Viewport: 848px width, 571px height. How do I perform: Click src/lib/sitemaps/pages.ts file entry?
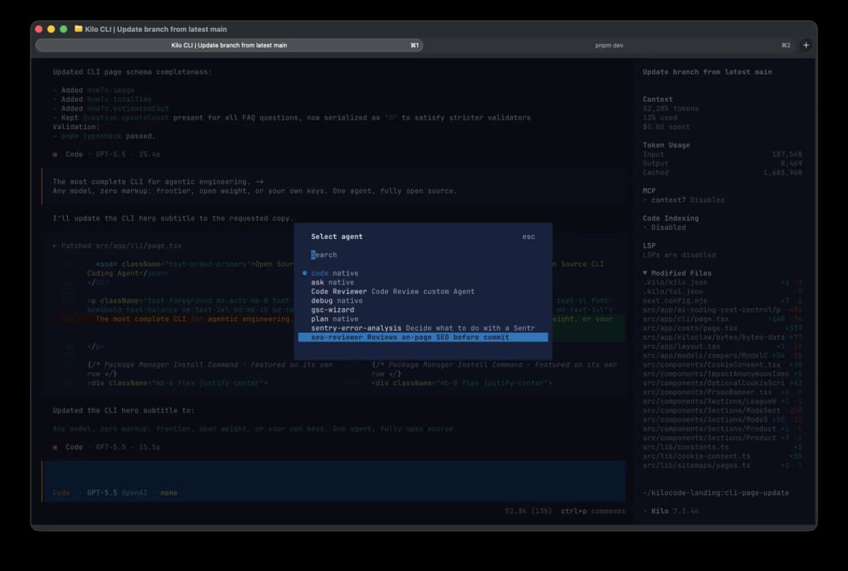tap(722, 466)
